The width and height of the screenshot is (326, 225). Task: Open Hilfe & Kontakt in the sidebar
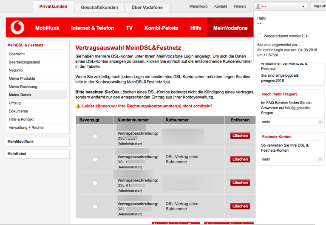coord(21,119)
